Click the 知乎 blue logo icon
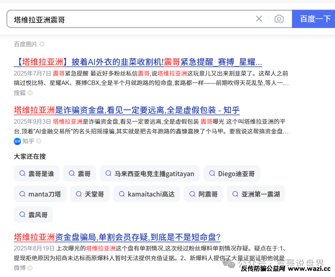Viewport: 335px width, 277px height. click(17, 141)
